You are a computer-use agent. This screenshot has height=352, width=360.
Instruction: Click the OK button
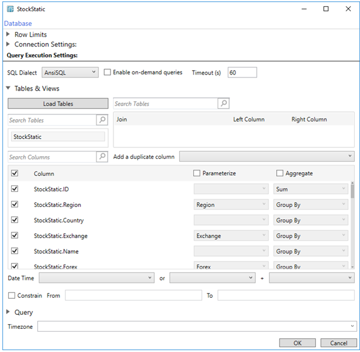tap(297, 343)
